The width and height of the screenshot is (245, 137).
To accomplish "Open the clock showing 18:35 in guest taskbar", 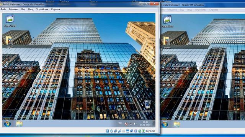I will point(145,124).
